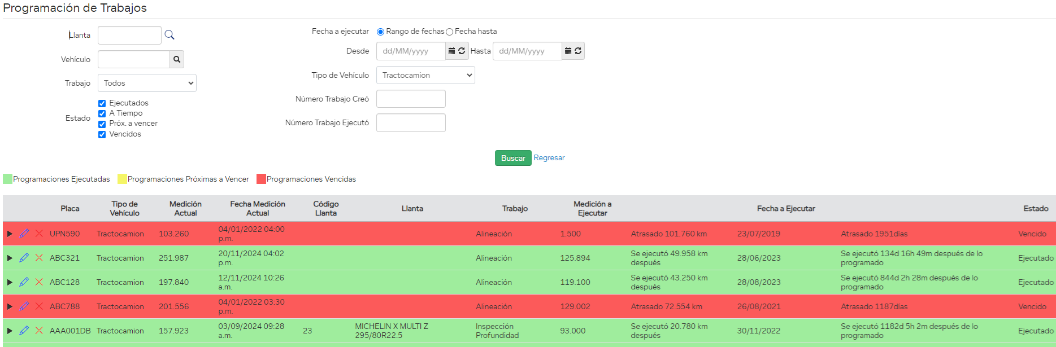1056x347 pixels.
Task: Toggle the Próx. a vencer checkbox
Action: pyautogui.click(x=102, y=124)
